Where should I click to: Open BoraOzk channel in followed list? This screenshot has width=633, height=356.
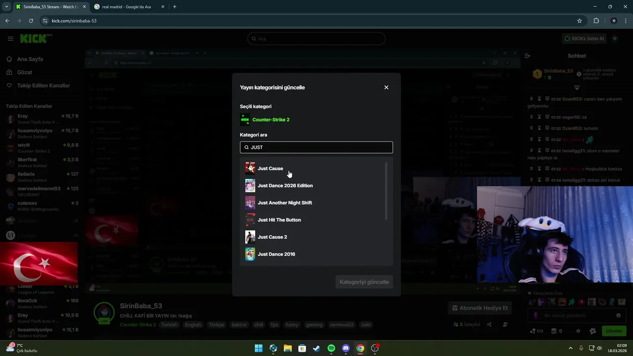pyautogui.click(x=42, y=304)
